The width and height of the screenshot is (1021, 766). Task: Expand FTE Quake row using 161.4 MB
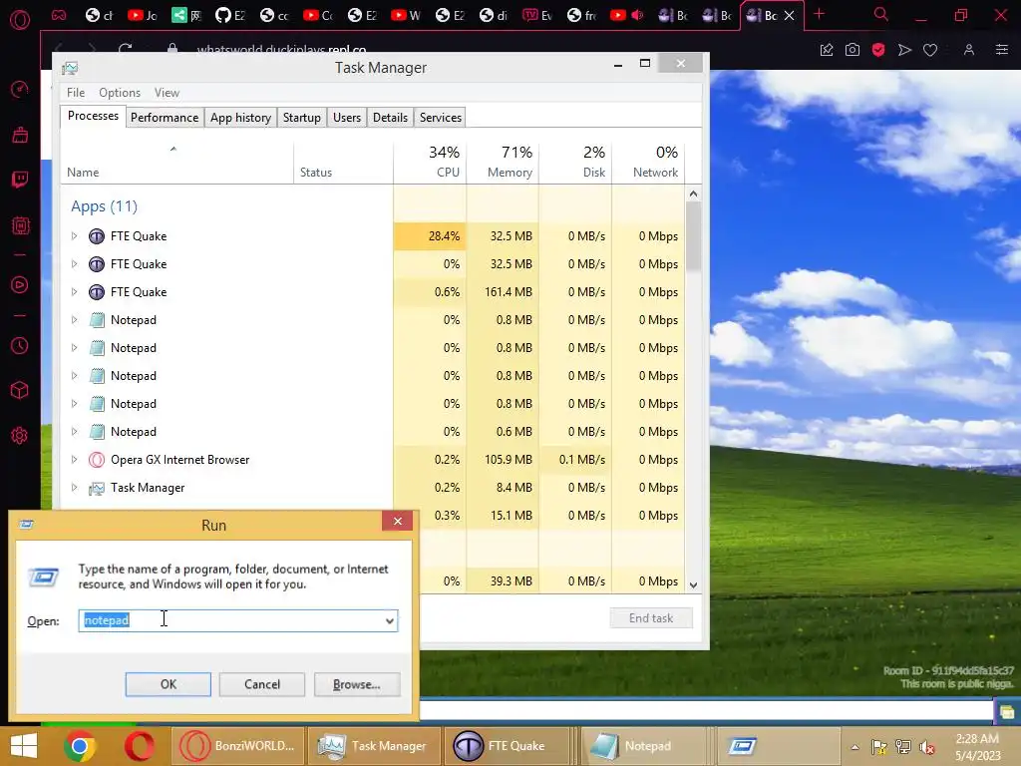coord(74,292)
